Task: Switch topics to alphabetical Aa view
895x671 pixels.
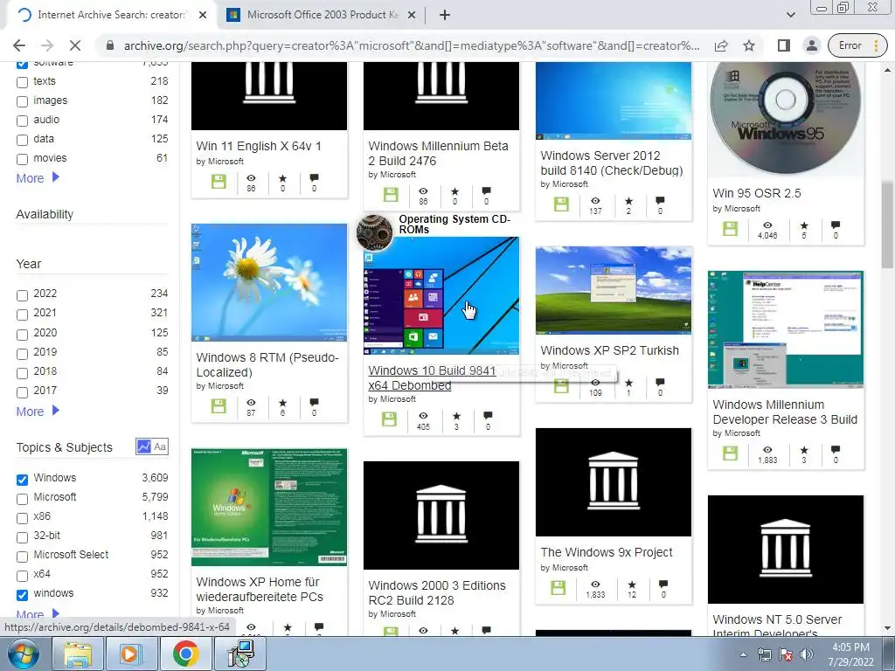Action: click(x=161, y=446)
